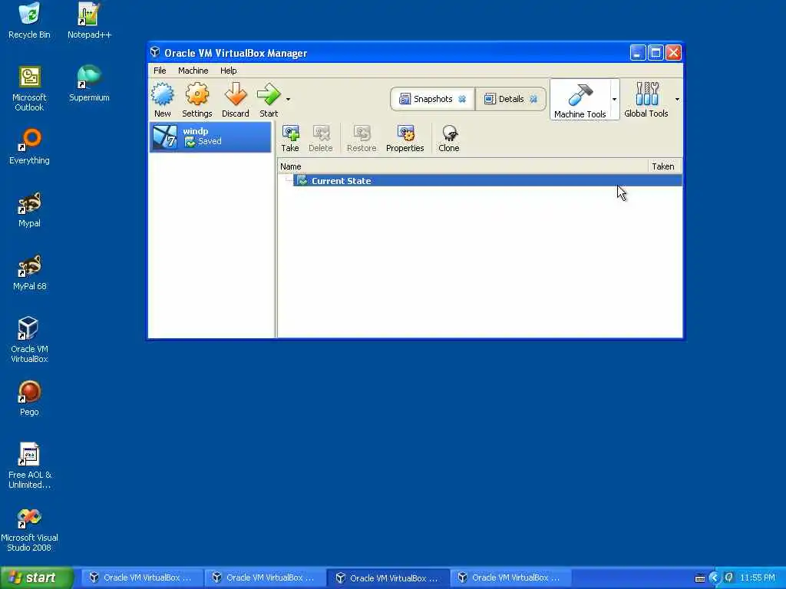Viewport: 786px width, 589px height.
Task: Select the windp virtual machine entry
Action: point(210,137)
